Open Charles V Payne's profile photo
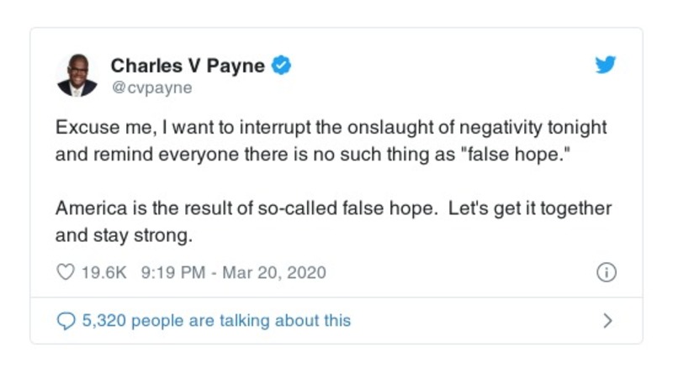Viewport: 673px width, 374px height. point(77,75)
